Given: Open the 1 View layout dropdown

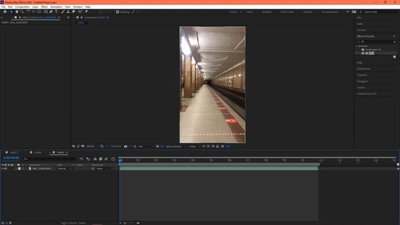Looking at the screenshot, I should (x=194, y=146).
